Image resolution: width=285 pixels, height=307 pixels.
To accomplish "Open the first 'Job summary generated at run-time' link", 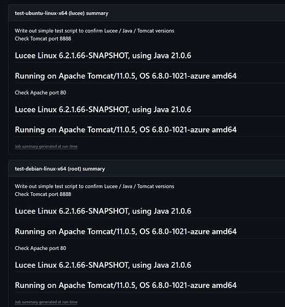I will click(x=46, y=146).
